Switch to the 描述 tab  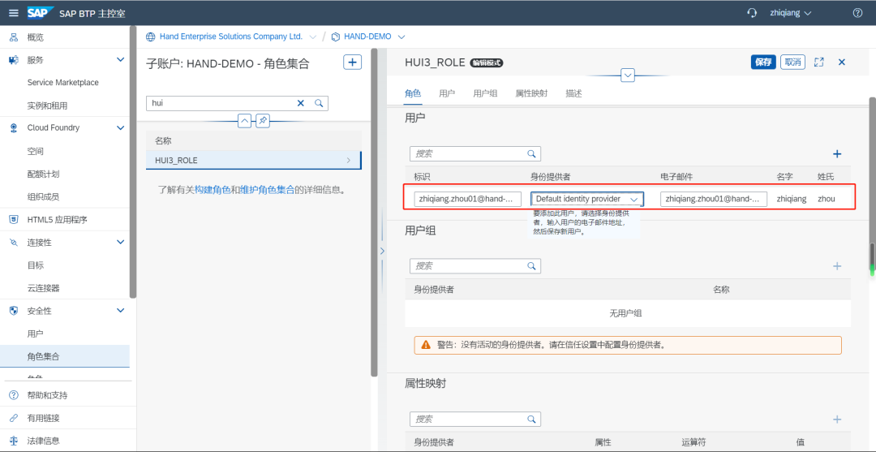[x=573, y=93]
